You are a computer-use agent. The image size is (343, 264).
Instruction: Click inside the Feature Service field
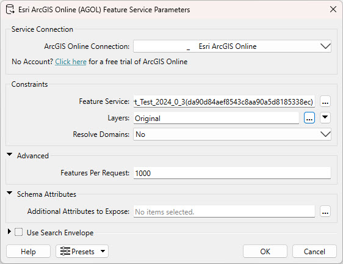pyautogui.click(x=224, y=101)
